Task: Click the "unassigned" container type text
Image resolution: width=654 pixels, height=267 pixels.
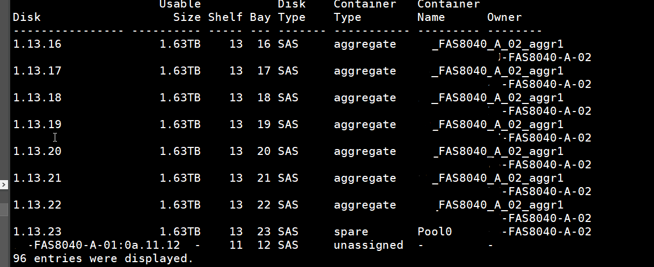Action: pos(368,245)
